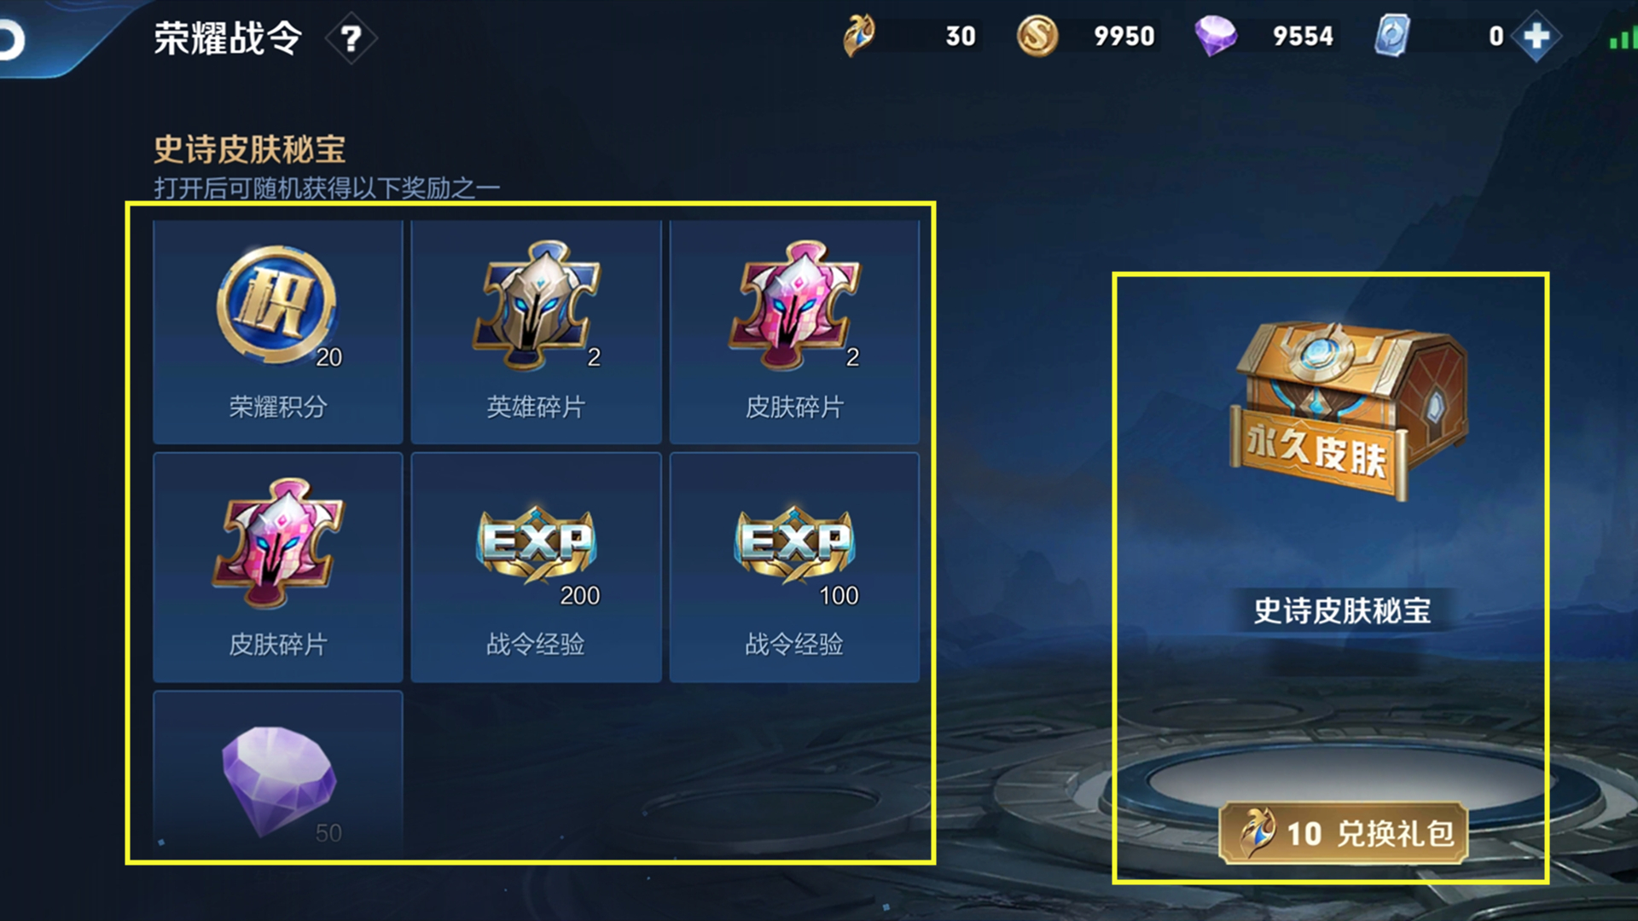Click the green network signal indicator
The height and width of the screenshot is (921, 1638).
click(x=1623, y=38)
